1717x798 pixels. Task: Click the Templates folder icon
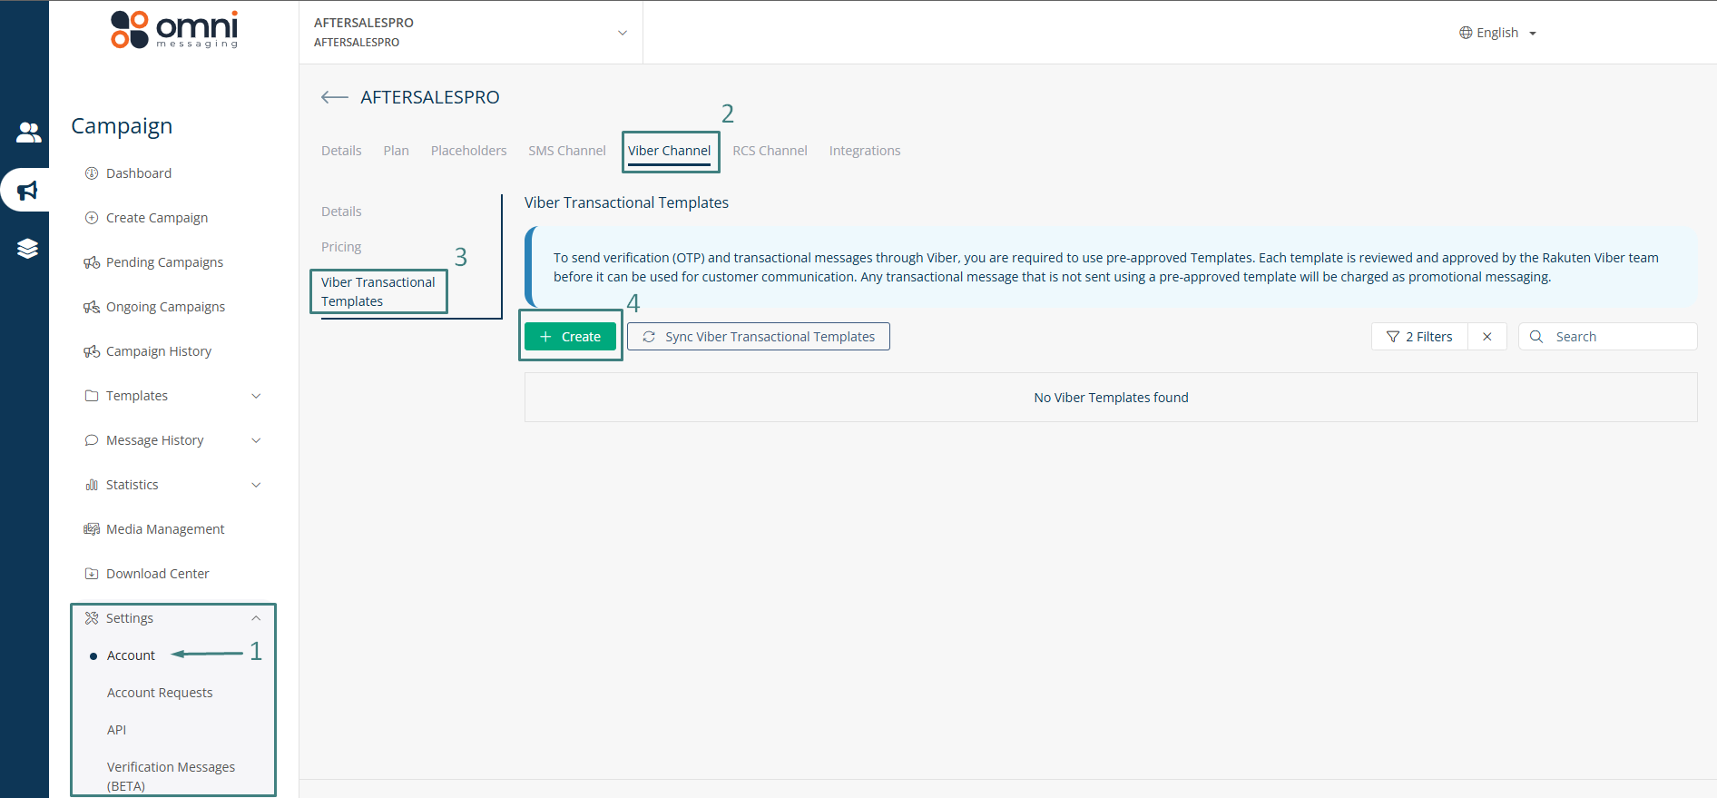coord(92,396)
